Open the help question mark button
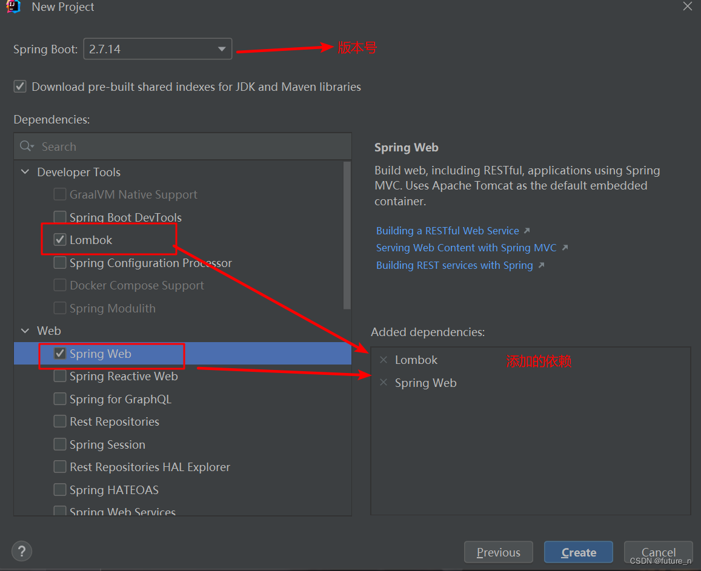 tap(21, 551)
